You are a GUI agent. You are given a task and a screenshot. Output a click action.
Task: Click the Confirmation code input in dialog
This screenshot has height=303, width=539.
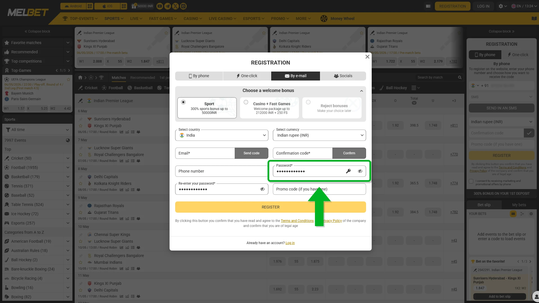(x=303, y=153)
